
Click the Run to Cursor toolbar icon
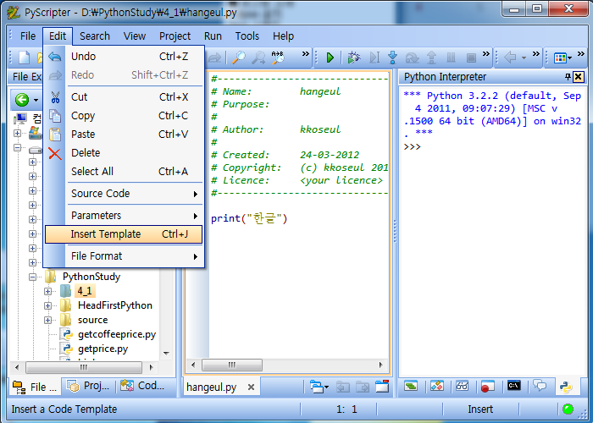point(374,58)
